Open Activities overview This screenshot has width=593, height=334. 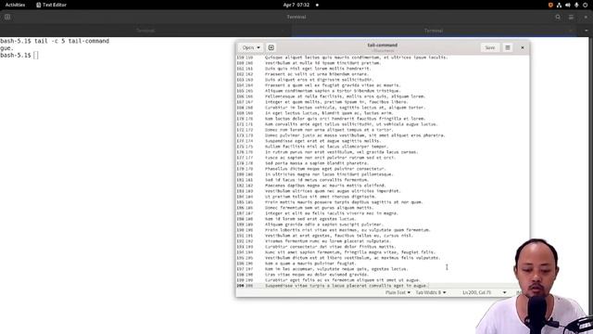pyautogui.click(x=15, y=5)
